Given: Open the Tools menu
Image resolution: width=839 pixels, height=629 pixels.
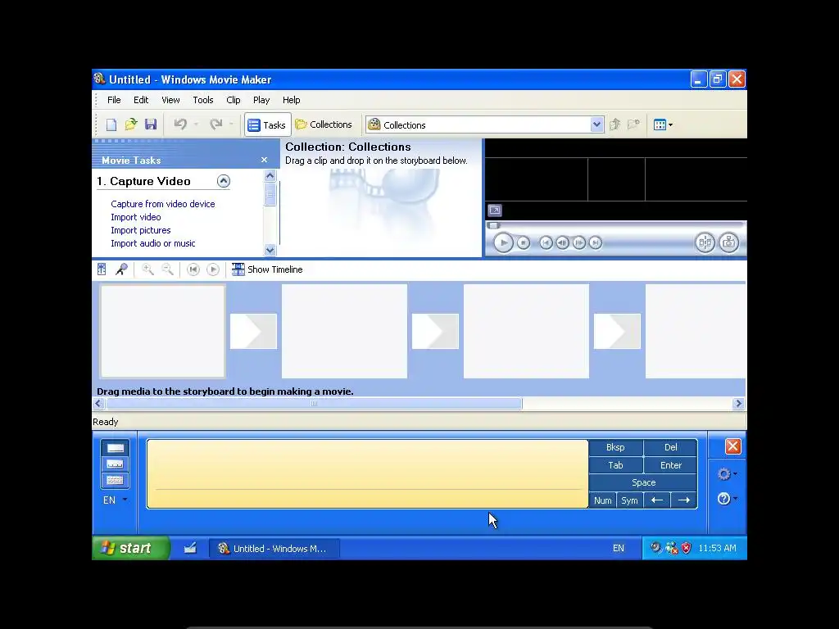Looking at the screenshot, I should 203,100.
